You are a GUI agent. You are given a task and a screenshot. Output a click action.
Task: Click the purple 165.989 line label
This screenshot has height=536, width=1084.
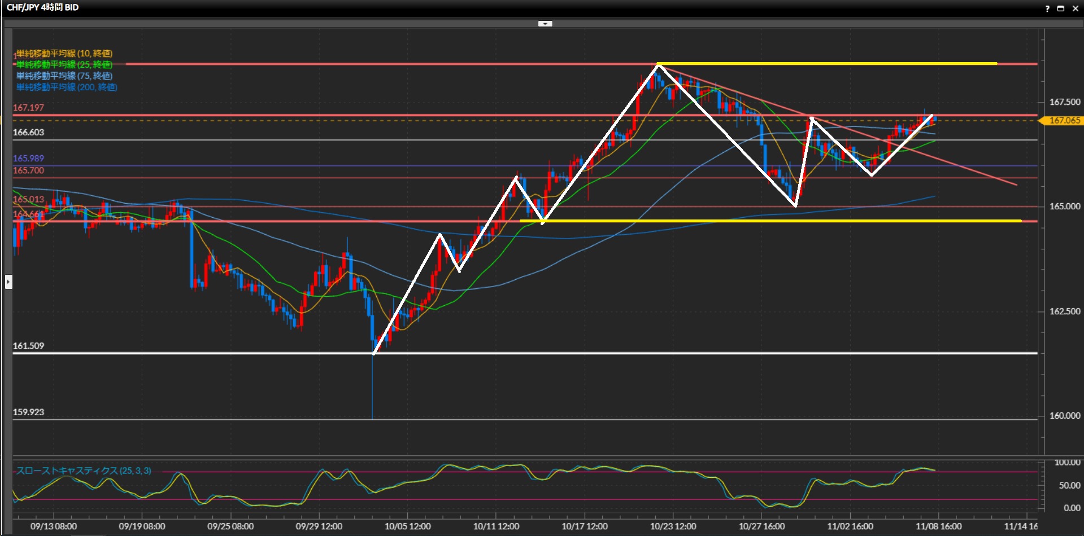pyautogui.click(x=28, y=159)
